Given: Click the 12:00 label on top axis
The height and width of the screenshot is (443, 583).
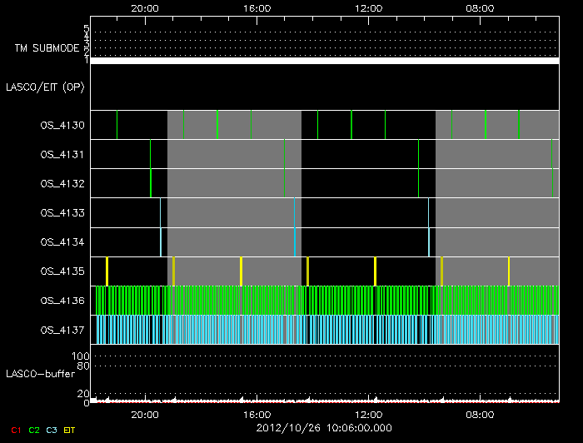Looking at the screenshot, I should (x=368, y=7).
